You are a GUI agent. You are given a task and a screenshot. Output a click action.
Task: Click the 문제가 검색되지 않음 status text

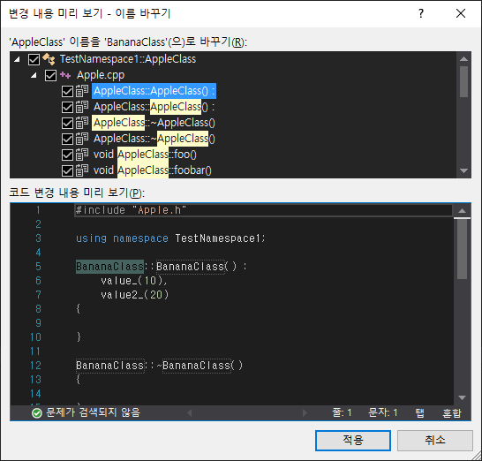[x=93, y=412]
